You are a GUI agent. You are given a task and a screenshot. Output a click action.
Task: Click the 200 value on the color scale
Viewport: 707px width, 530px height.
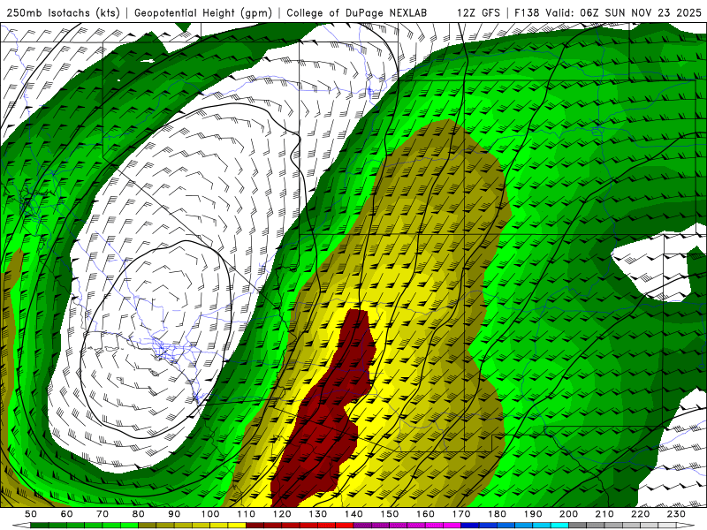coord(568,514)
